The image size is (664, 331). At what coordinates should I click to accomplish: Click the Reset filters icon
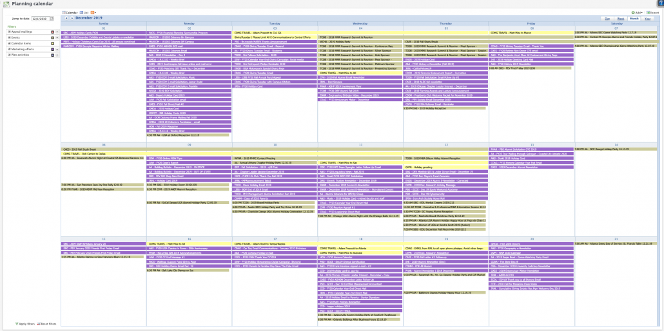point(38,324)
